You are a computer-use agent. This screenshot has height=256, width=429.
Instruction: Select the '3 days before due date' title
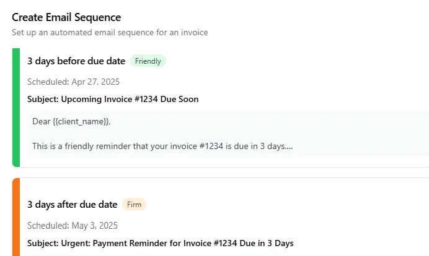tap(76, 61)
